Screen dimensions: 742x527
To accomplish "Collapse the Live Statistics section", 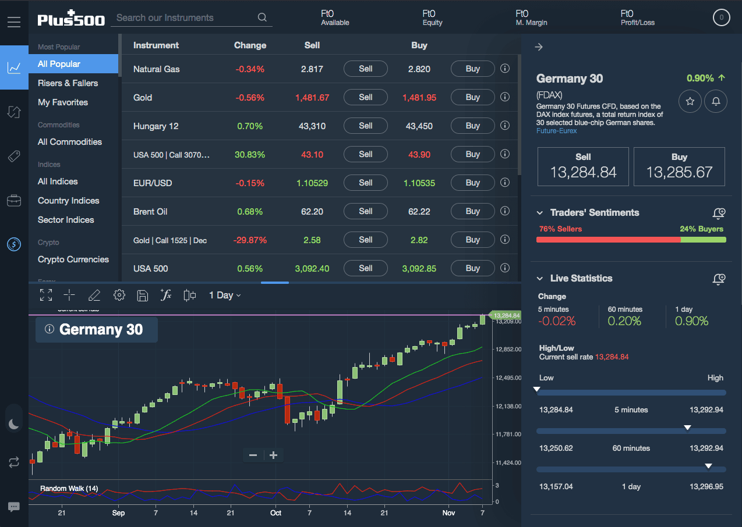I will point(539,279).
